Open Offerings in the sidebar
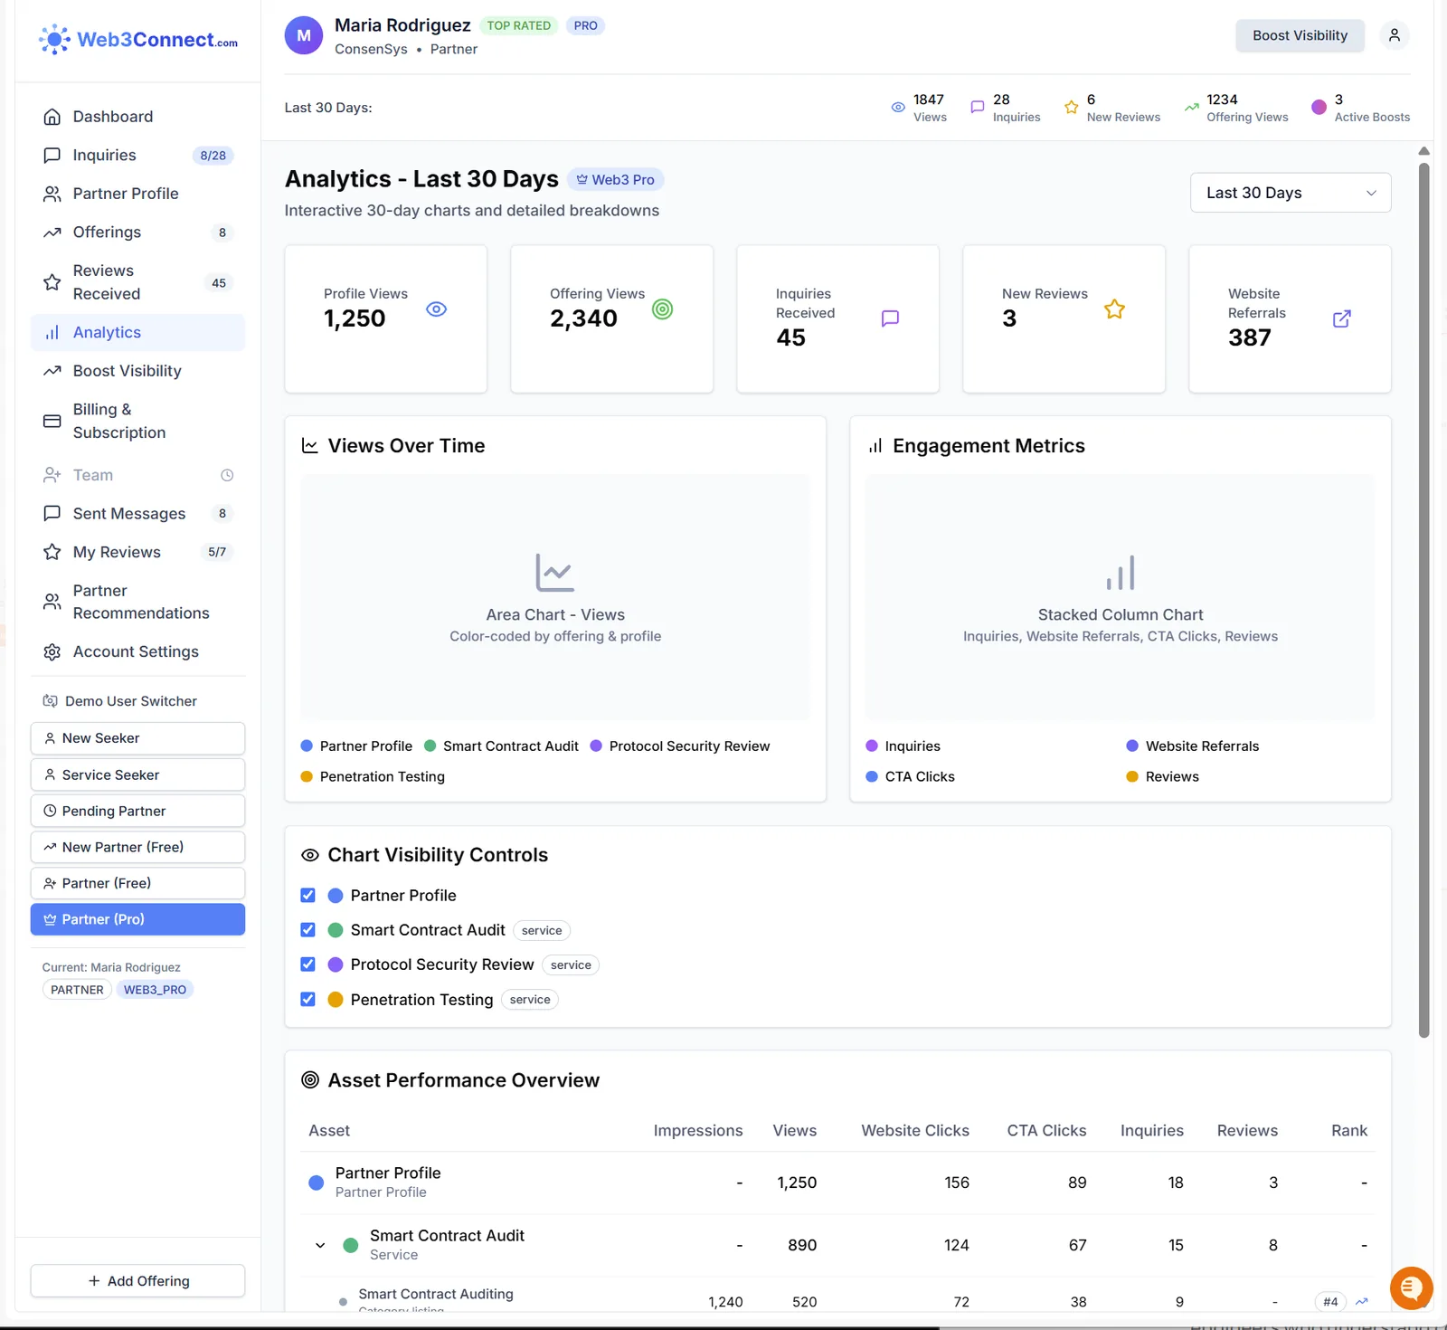The height and width of the screenshot is (1330, 1447). pos(137,233)
